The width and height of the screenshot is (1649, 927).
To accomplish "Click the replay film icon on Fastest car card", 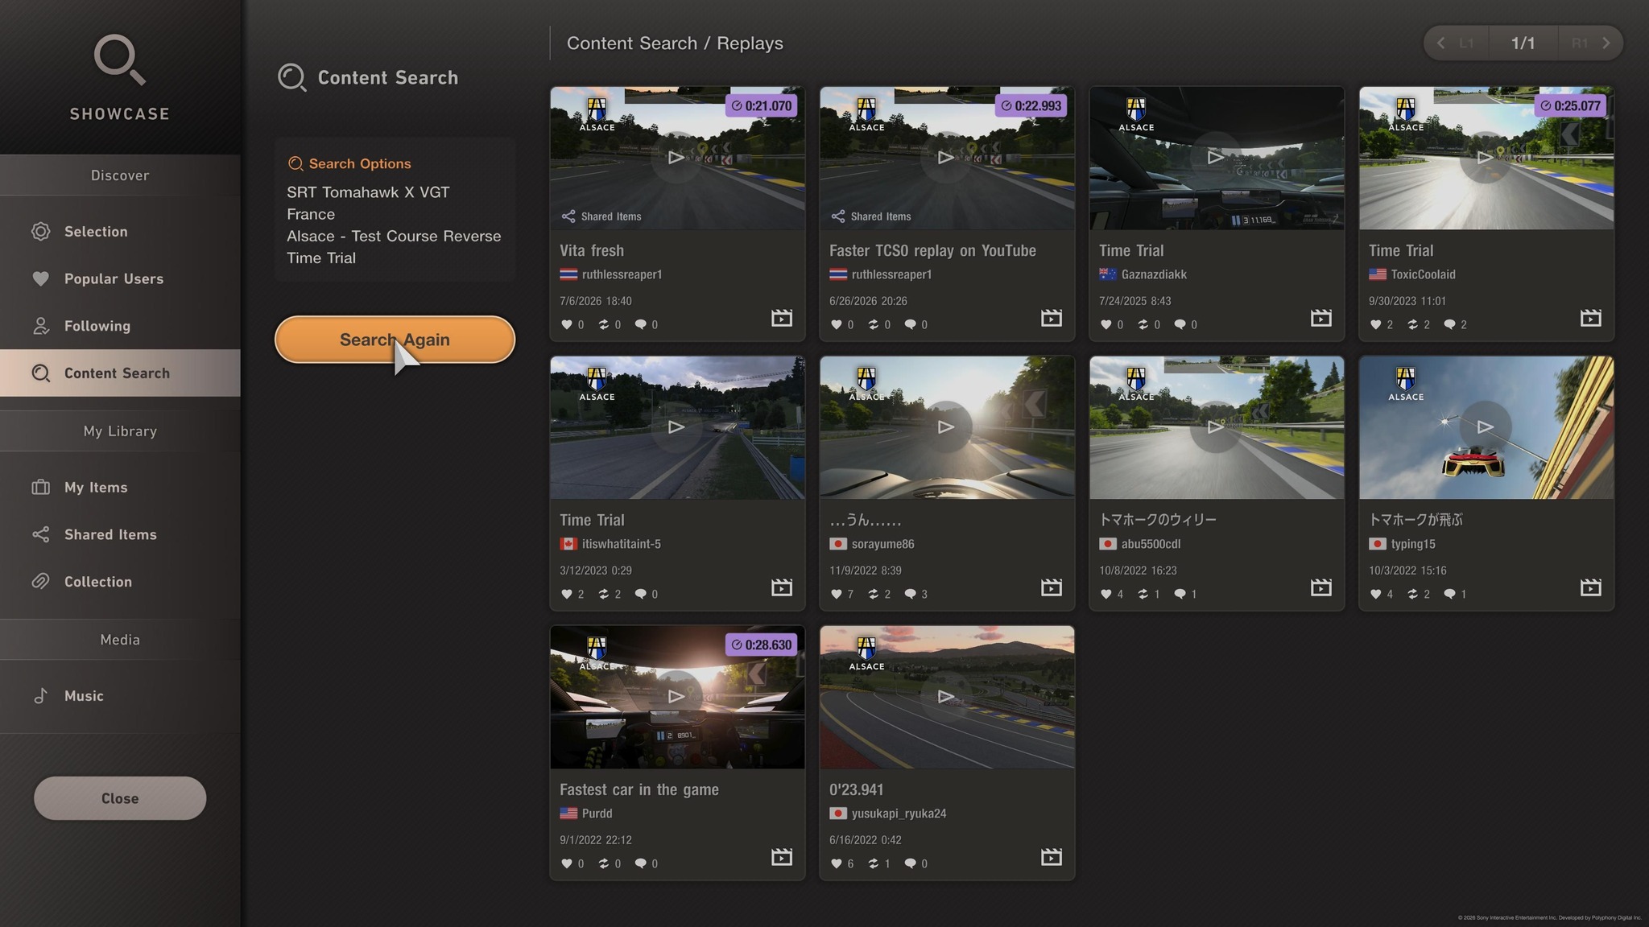I will point(782,857).
